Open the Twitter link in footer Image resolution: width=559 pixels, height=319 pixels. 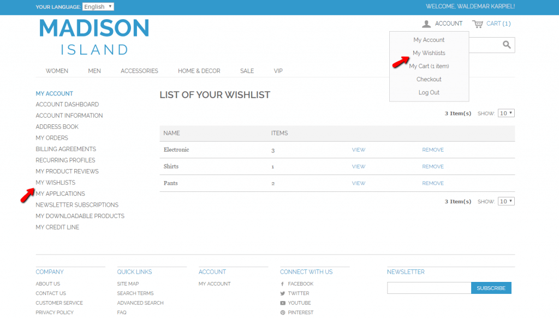click(x=298, y=293)
